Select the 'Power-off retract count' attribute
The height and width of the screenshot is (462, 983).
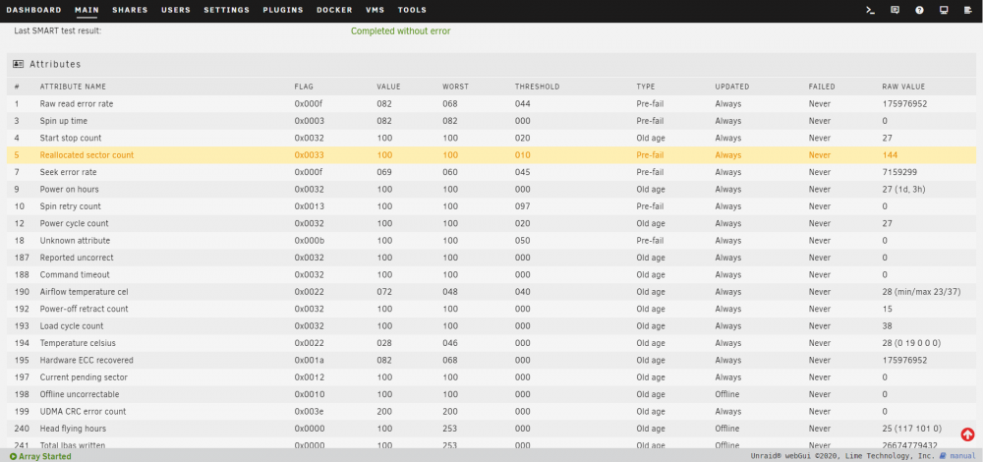coord(84,309)
